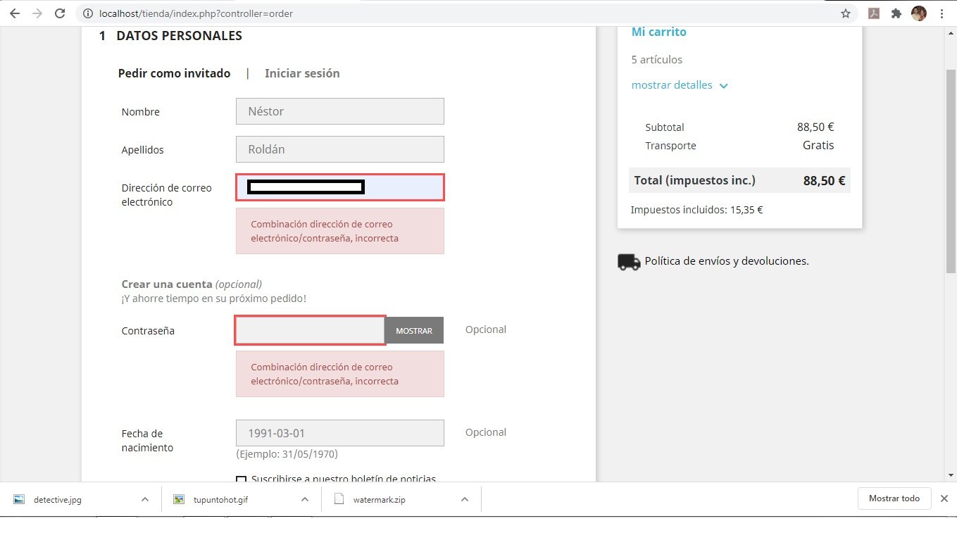Click 'Total (impuestos inc.)' label

click(694, 180)
